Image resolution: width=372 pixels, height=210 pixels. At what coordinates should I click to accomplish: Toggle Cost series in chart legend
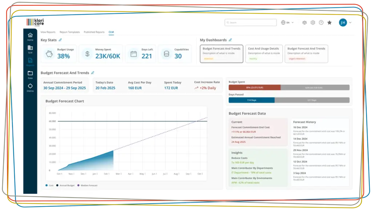tap(49, 185)
